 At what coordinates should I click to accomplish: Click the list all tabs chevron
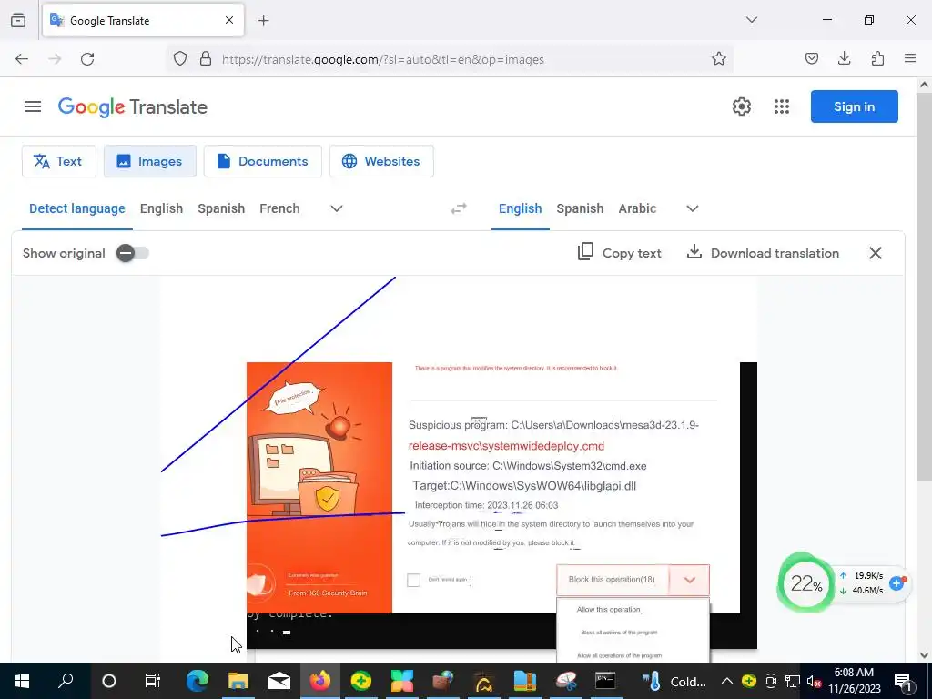(751, 20)
